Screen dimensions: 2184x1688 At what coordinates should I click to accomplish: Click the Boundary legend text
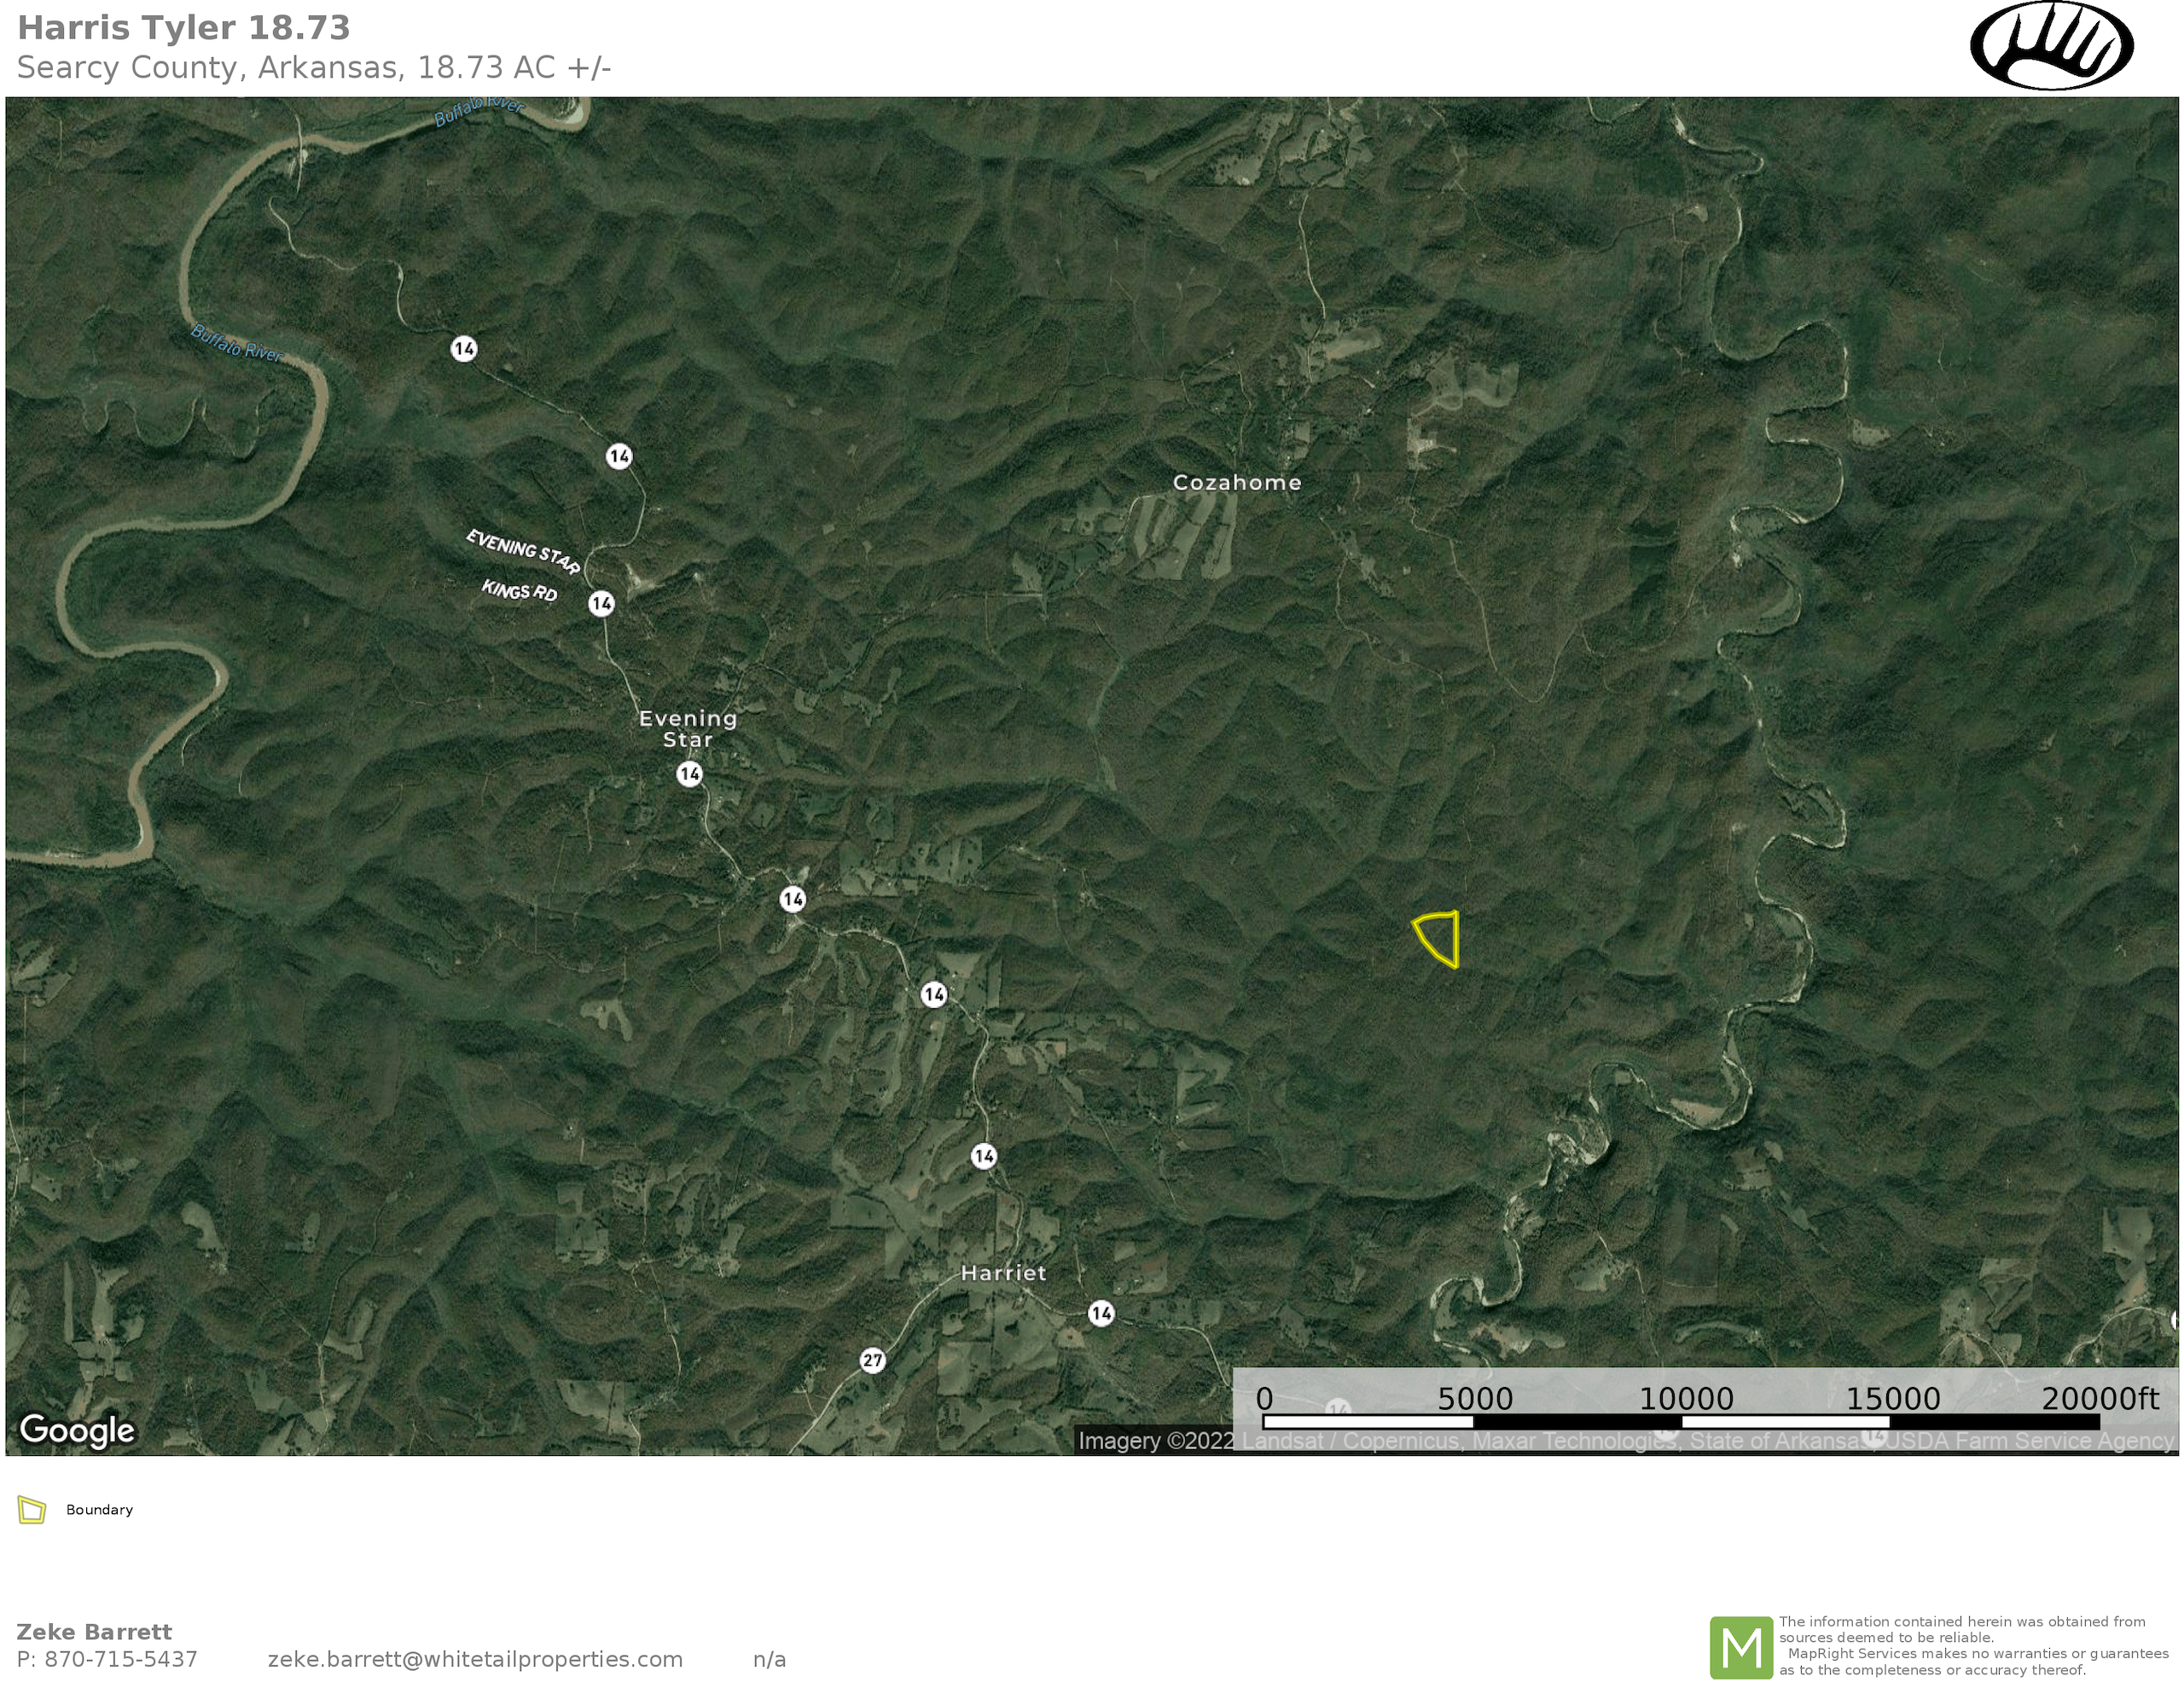(x=99, y=1509)
